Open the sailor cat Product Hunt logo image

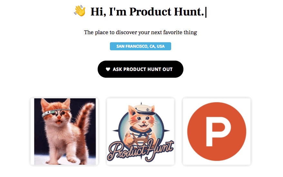point(141,132)
